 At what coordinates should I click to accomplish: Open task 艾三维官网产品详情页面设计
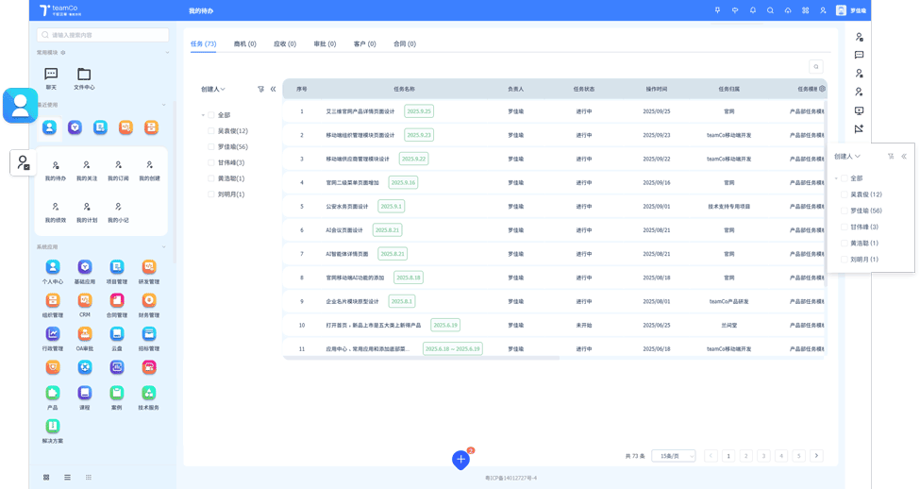pyautogui.click(x=360, y=111)
